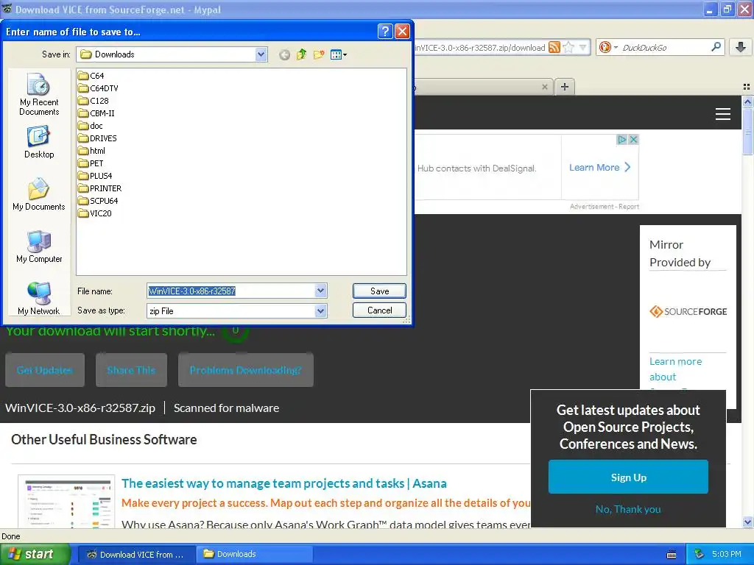Open the C128 folder
This screenshot has width=754, height=565.
coord(94,101)
